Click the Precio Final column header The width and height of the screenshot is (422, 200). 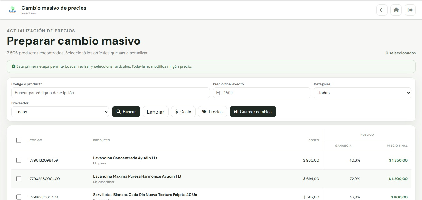(x=397, y=146)
